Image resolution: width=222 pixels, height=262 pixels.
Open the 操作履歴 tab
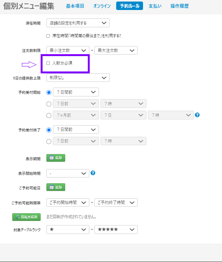pos(180,6)
